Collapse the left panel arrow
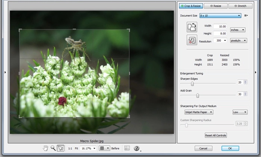Viewport: 261px width, 157px height. coord(5,73)
